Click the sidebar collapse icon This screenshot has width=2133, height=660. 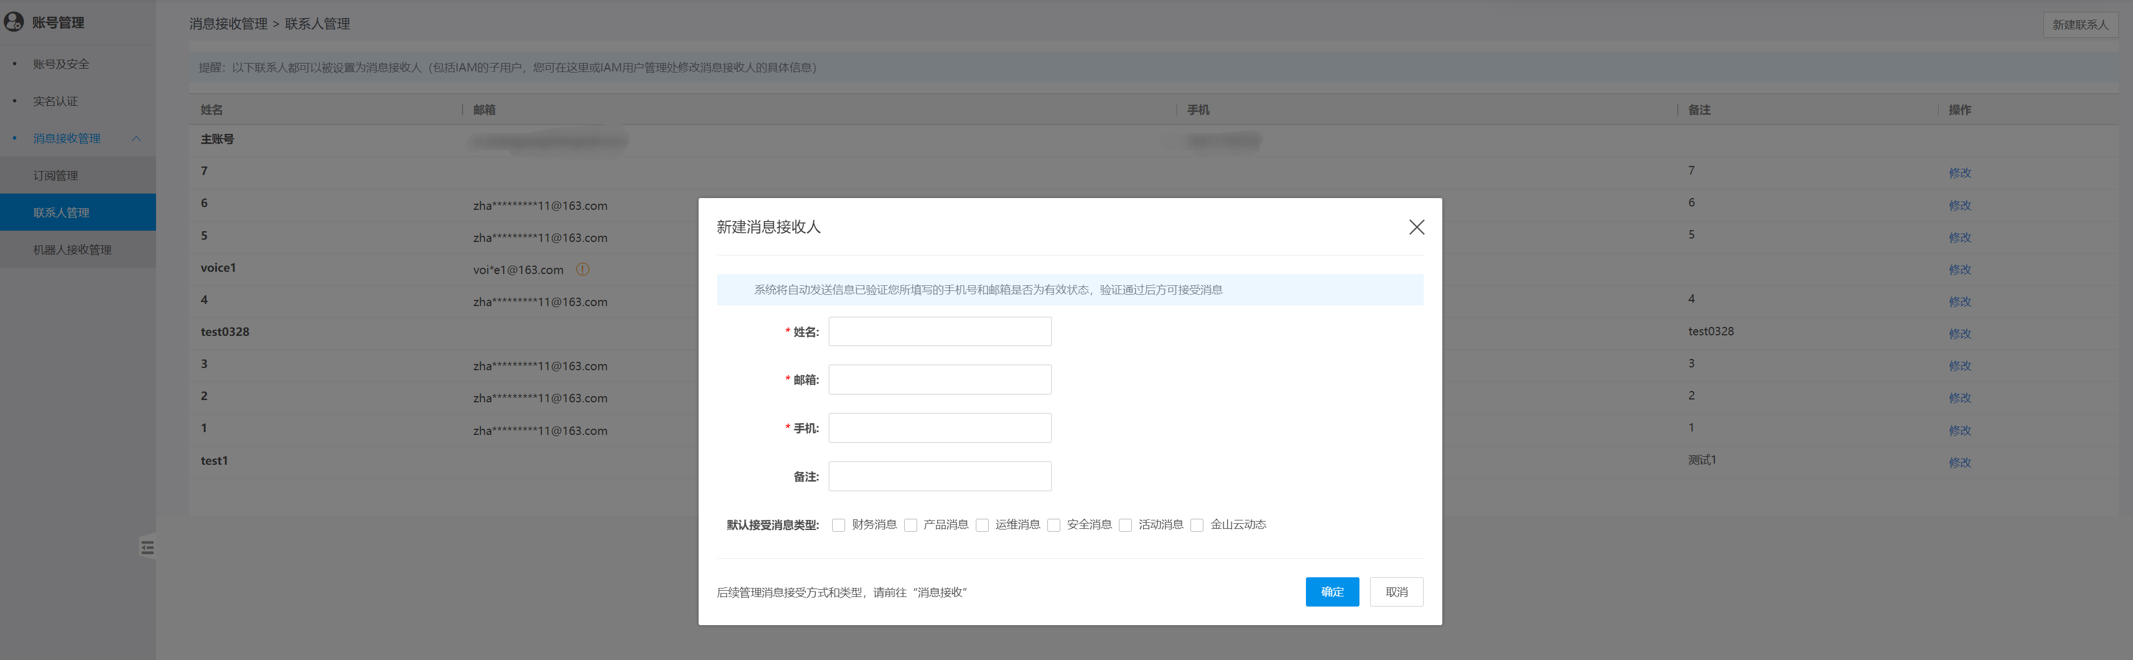tap(148, 547)
